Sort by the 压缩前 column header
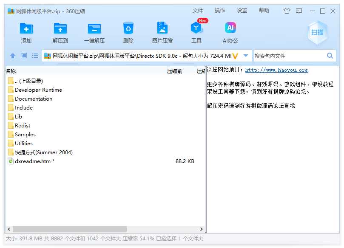Viewport: 344px width, 248px height. coord(175,71)
